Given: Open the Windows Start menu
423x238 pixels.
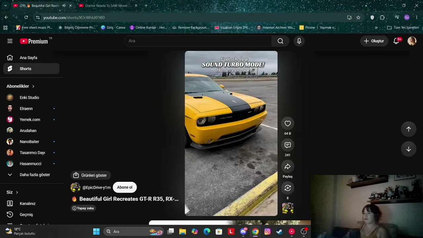Looking at the screenshot, I should tap(96, 231).
